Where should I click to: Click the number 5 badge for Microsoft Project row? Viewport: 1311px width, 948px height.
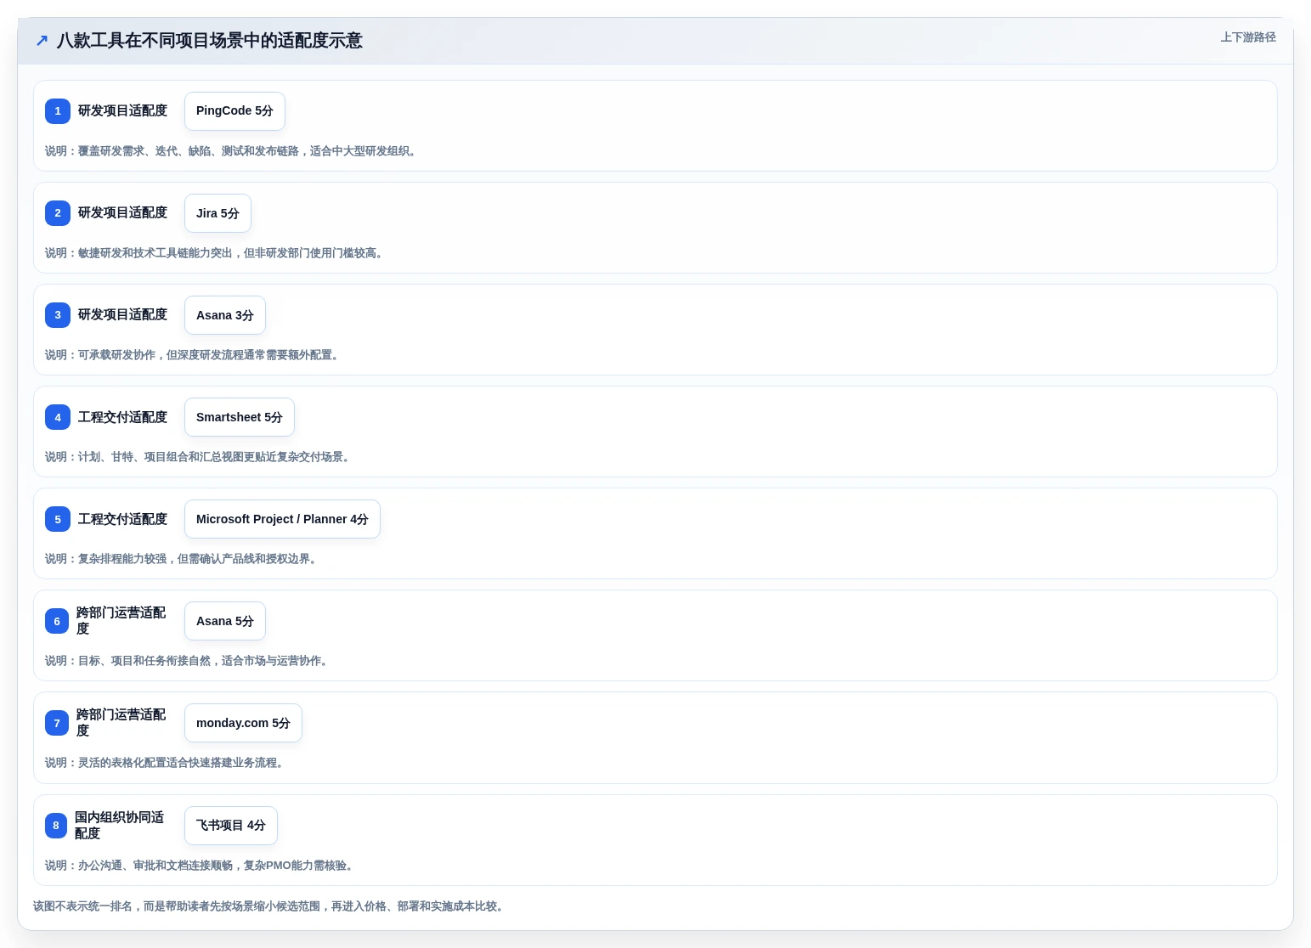(58, 519)
